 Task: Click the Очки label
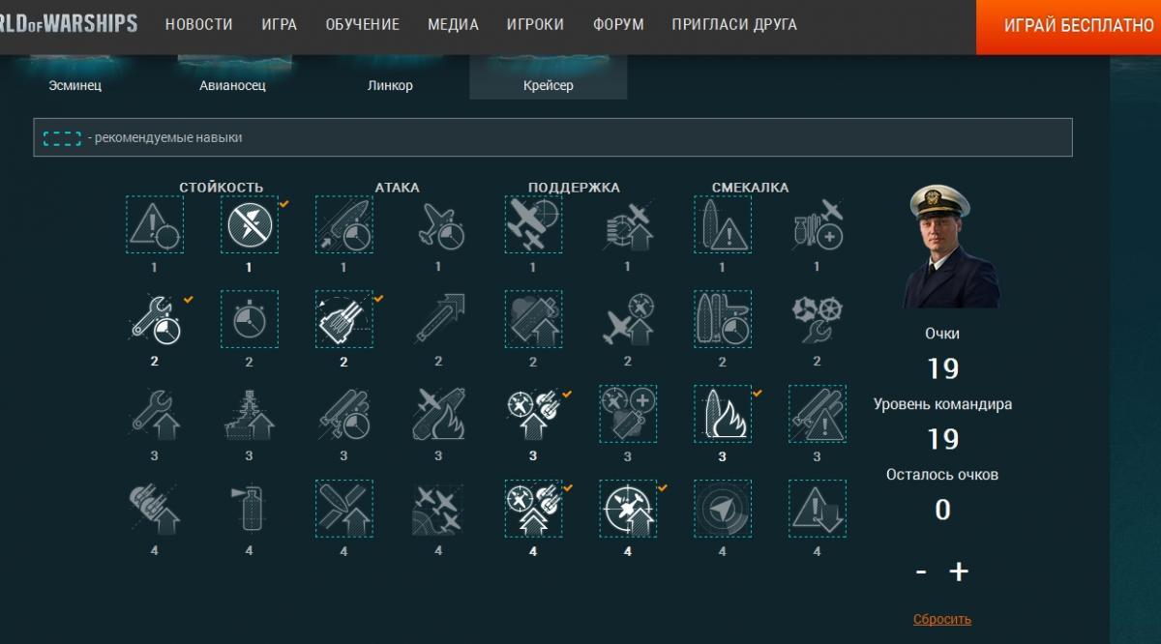point(942,334)
